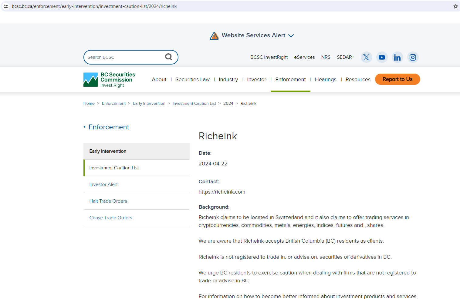Screen dimensions: 460x299
Task: Open the BCSC X (Twitter) page icon
Action: tap(366, 57)
